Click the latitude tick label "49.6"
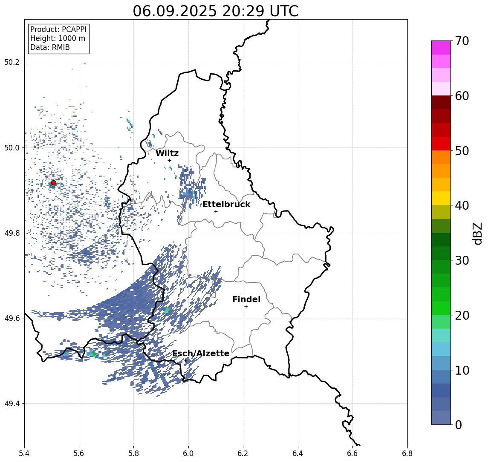This screenshot has width=488, height=462. coord(12,318)
